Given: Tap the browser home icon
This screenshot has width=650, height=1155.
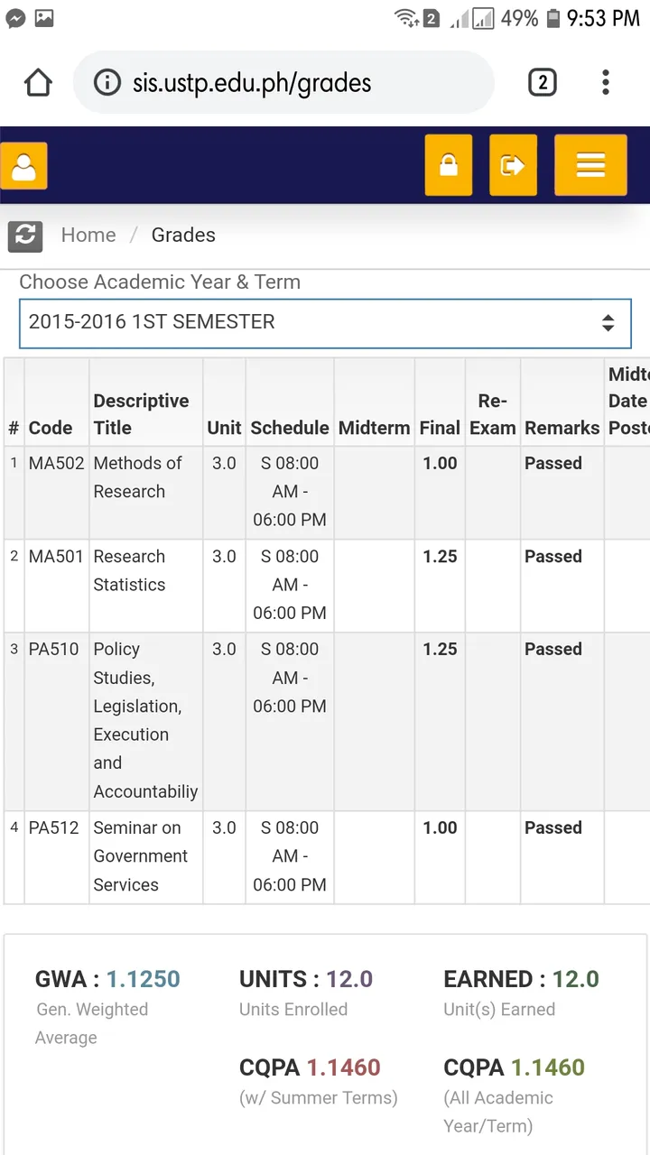Looking at the screenshot, I should click(x=38, y=83).
